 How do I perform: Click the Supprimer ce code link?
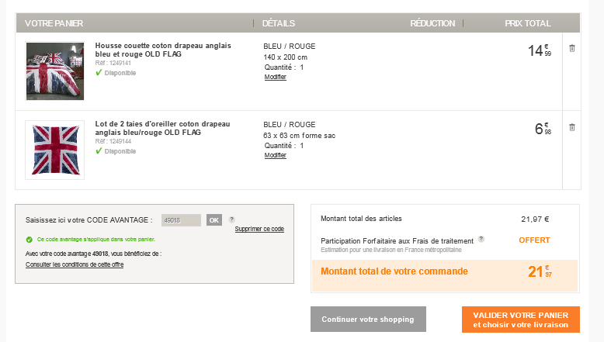click(259, 230)
